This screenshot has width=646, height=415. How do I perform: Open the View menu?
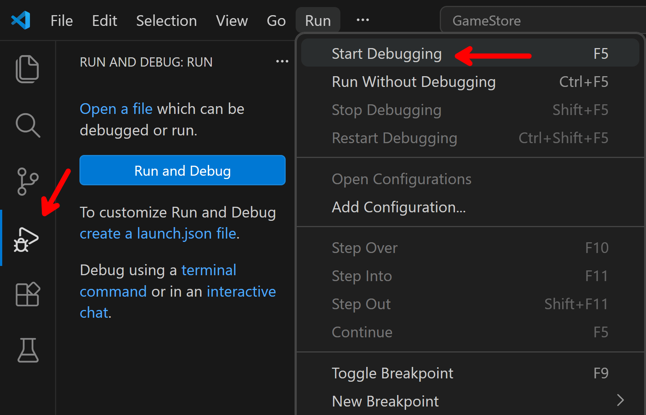point(232,21)
